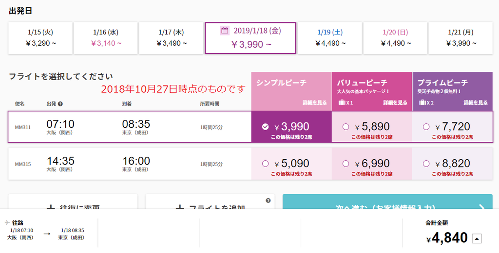Click フライトを追加 button
Screen dimensions: 499x253
210,202
